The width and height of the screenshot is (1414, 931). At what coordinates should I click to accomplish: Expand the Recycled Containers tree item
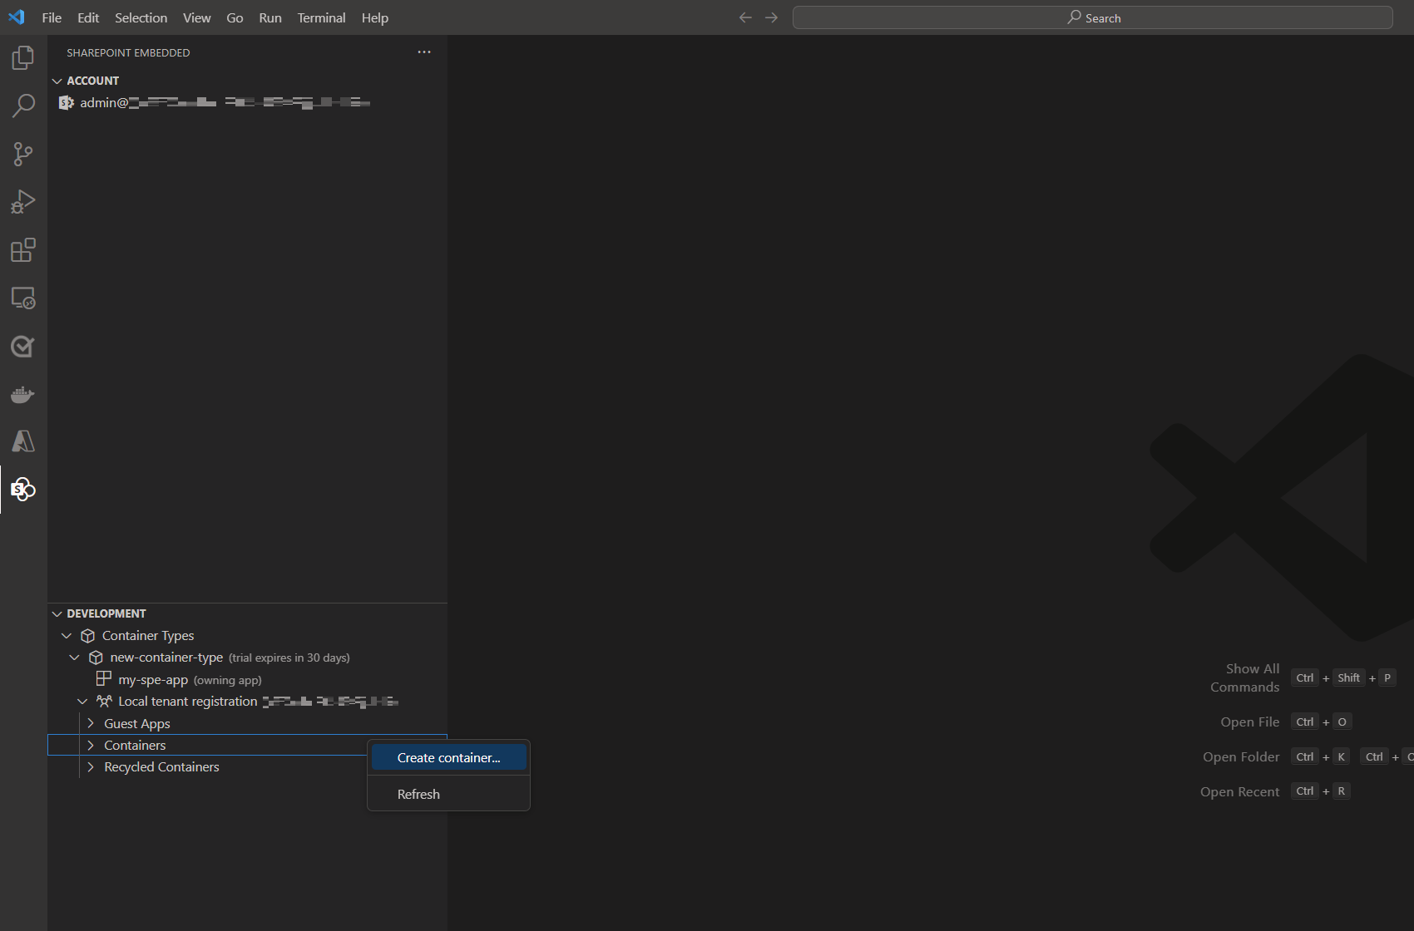point(91,766)
